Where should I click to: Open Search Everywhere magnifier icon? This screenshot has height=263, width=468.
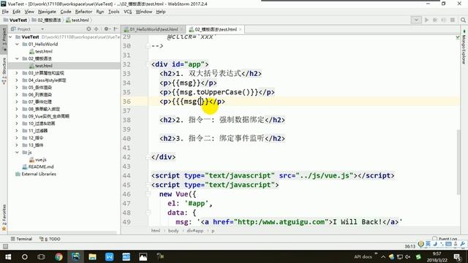463,20
